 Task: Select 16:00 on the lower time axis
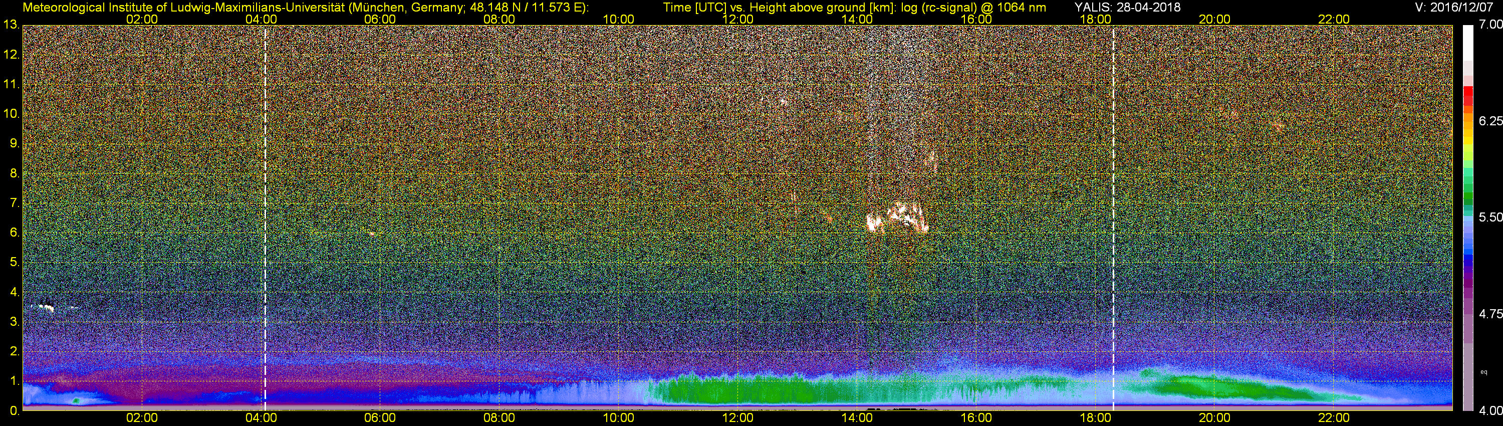pos(976,418)
